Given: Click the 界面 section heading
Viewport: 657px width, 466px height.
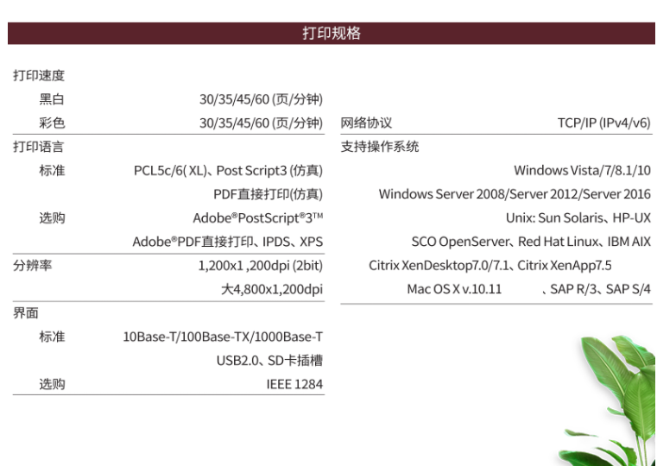Looking at the screenshot, I should pyautogui.click(x=26, y=312).
